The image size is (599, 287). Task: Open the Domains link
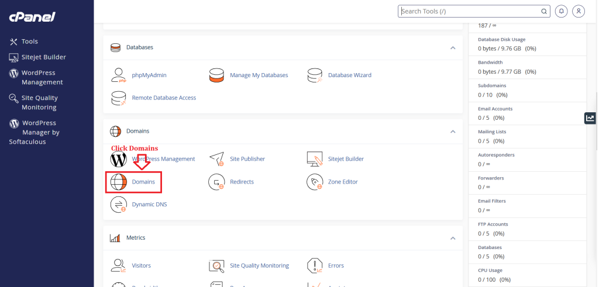pos(143,182)
